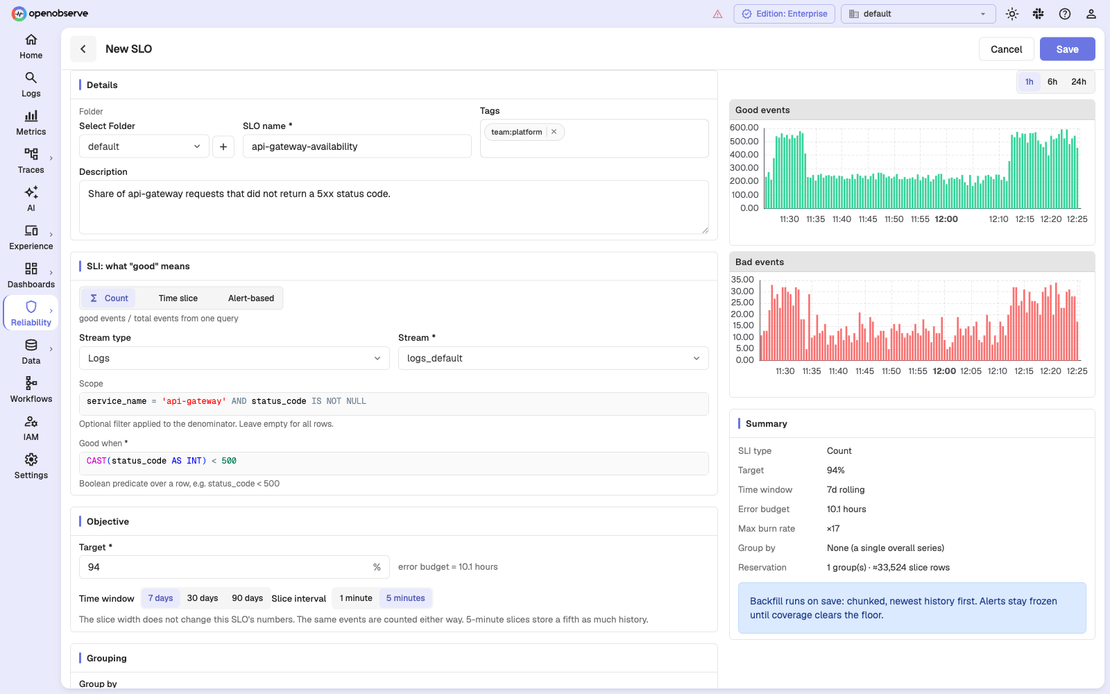Open Traces in the sidebar
1110x694 pixels.
point(31,161)
